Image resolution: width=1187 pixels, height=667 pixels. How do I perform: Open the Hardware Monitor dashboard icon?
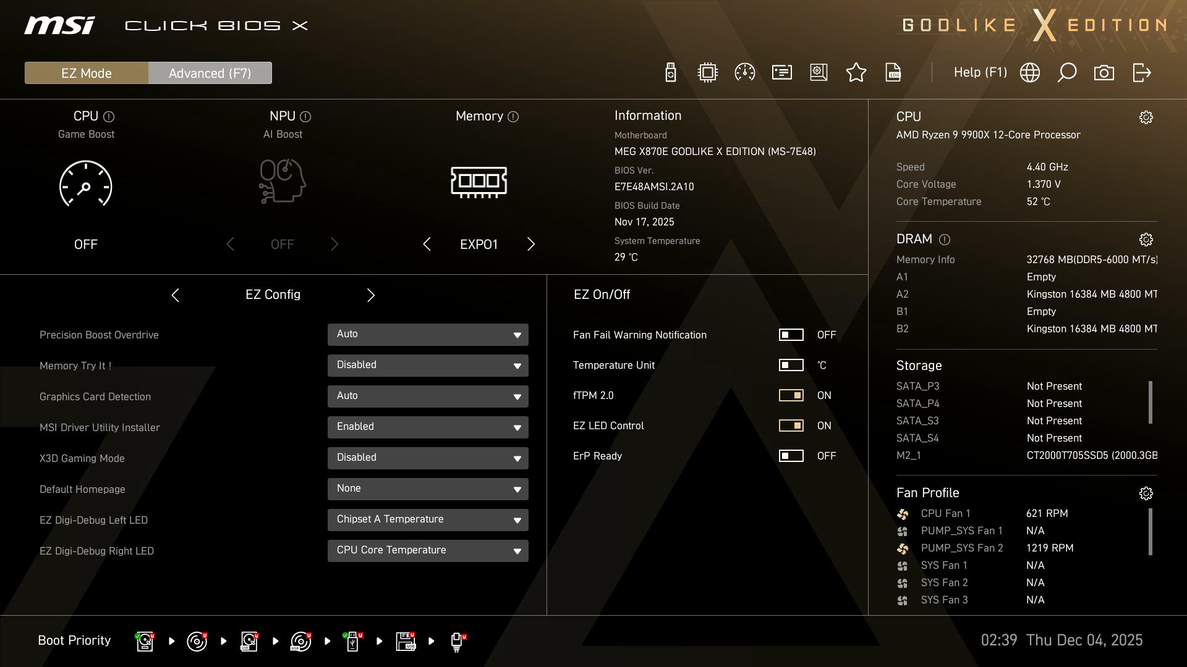744,72
